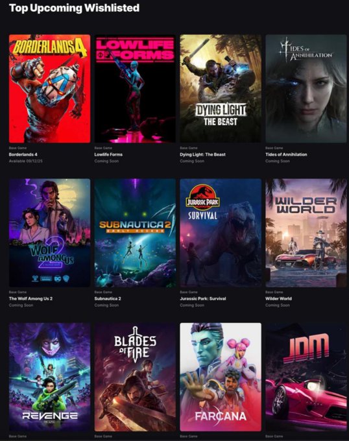Click the Tides of Annihilation title link

tap(286, 154)
